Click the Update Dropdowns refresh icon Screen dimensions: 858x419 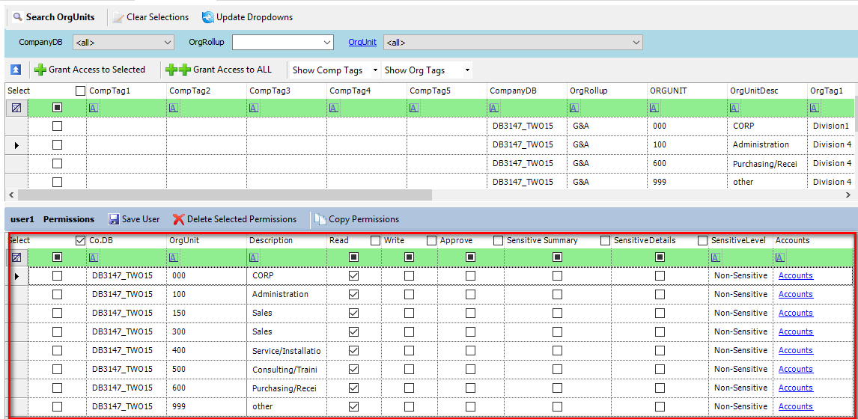pyautogui.click(x=208, y=17)
